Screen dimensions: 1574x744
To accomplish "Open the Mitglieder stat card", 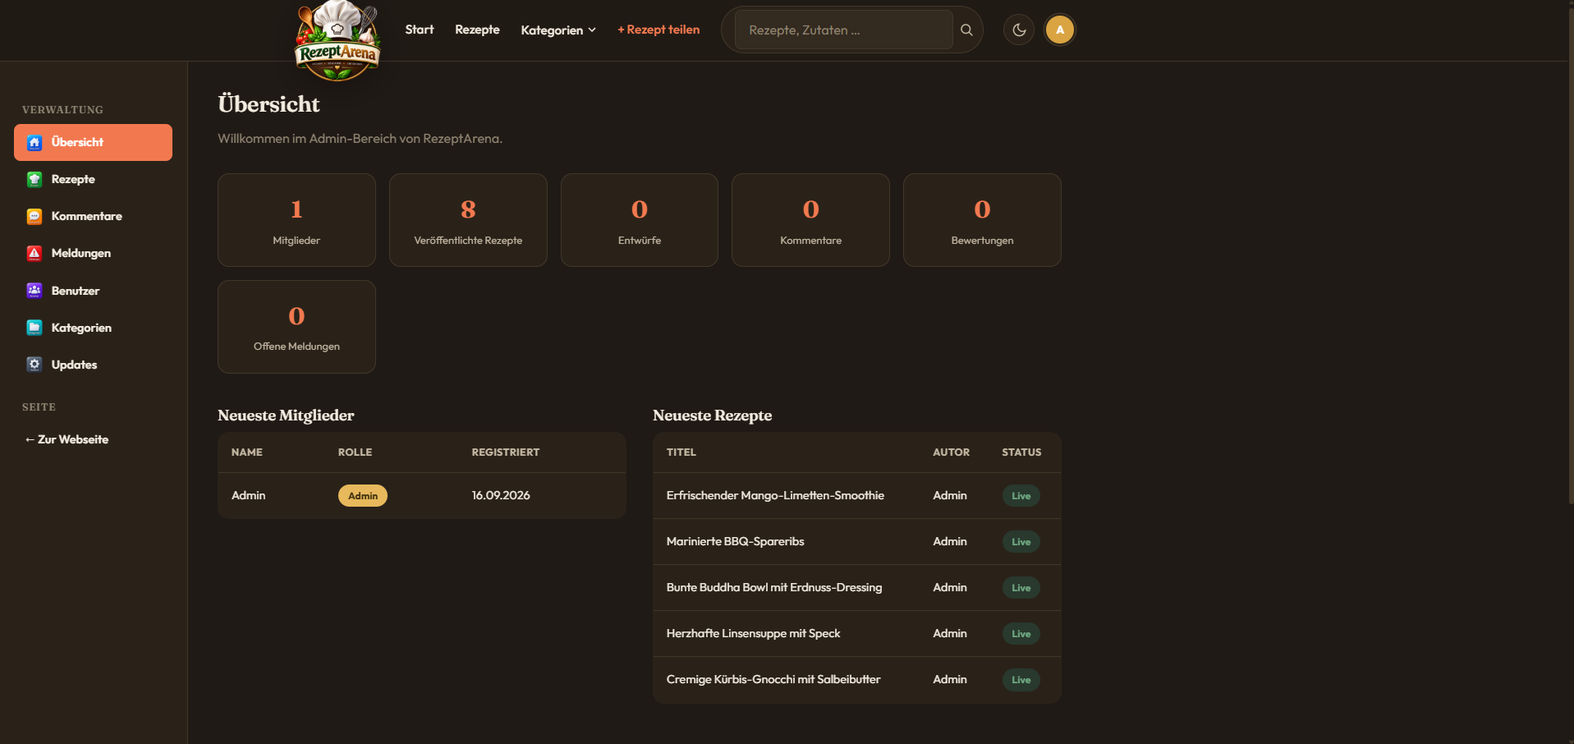I will click(296, 220).
